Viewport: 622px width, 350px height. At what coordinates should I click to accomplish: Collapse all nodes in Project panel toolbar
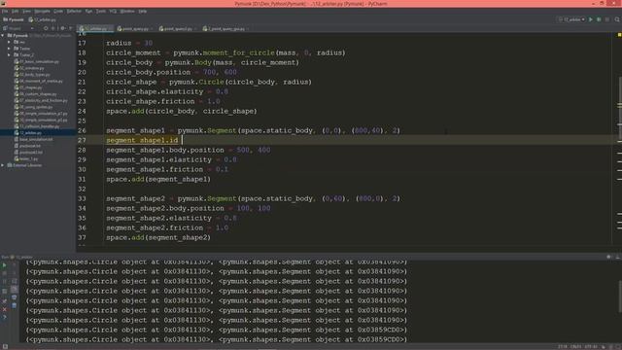pyautogui.click(x=53, y=28)
